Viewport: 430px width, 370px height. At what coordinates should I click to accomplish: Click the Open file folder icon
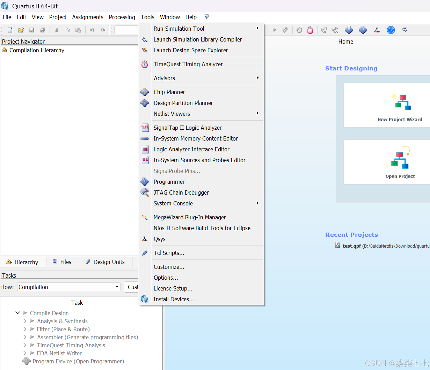21,30
